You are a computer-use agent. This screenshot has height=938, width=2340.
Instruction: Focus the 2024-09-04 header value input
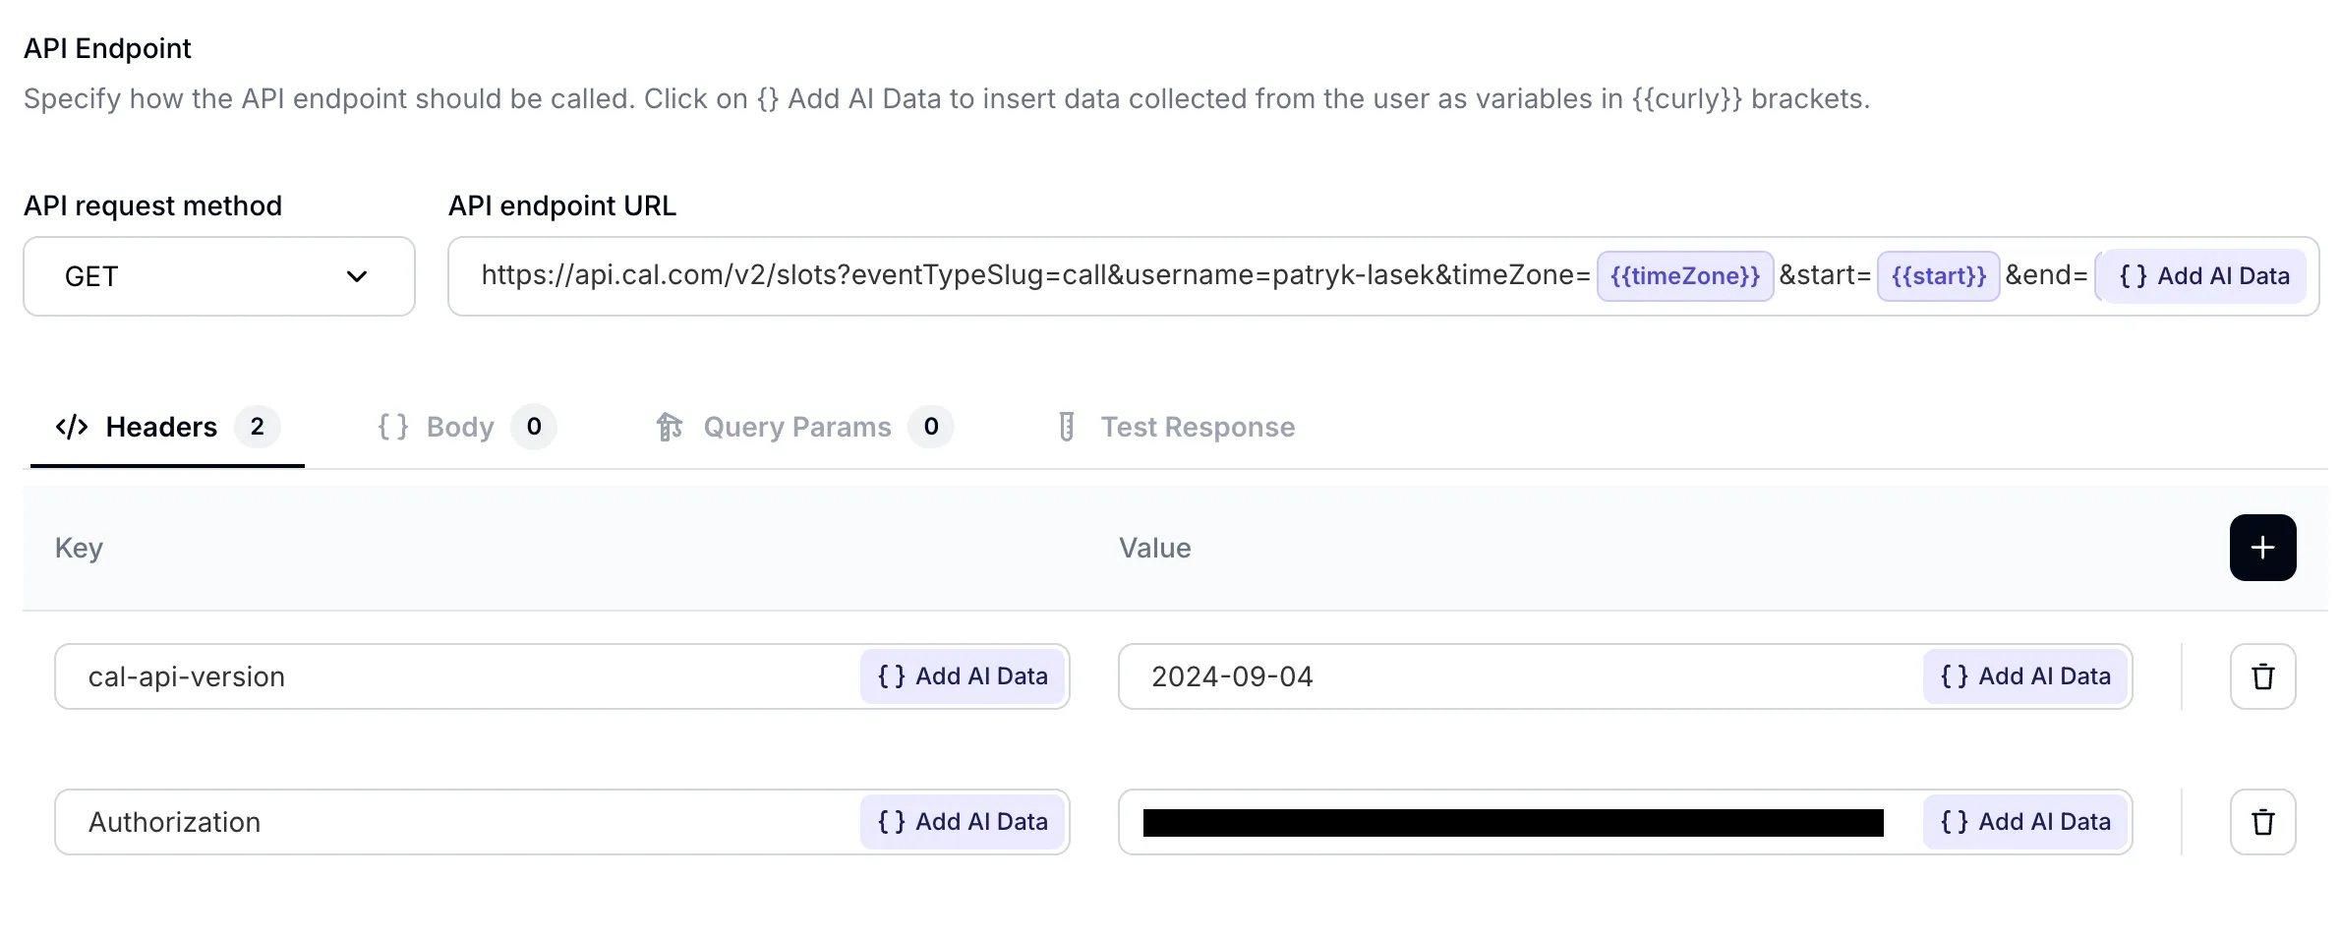pos(1514,676)
